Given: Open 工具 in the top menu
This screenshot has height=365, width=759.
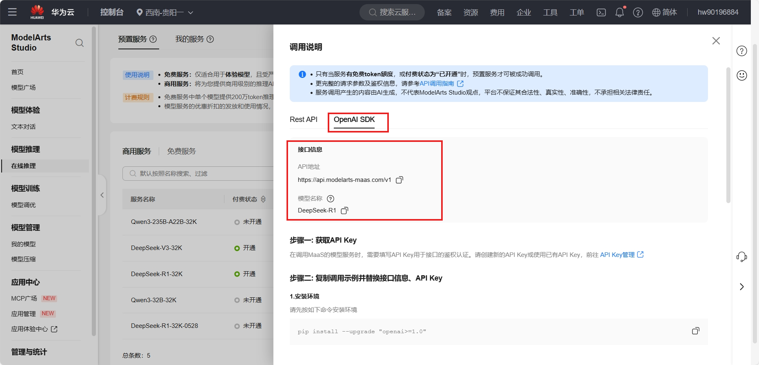Looking at the screenshot, I should 550,12.
